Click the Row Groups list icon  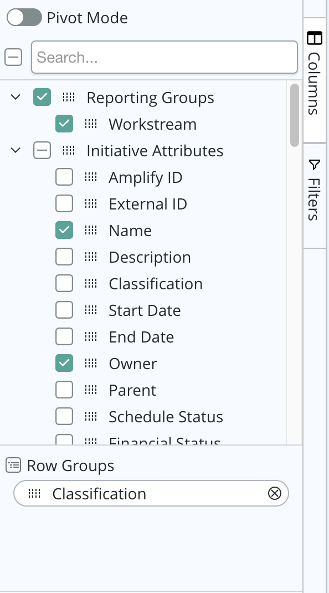[x=13, y=465]
